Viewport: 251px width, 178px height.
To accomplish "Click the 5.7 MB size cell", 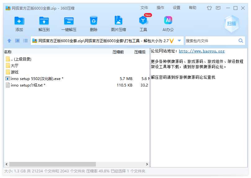I will coord(126,79).
